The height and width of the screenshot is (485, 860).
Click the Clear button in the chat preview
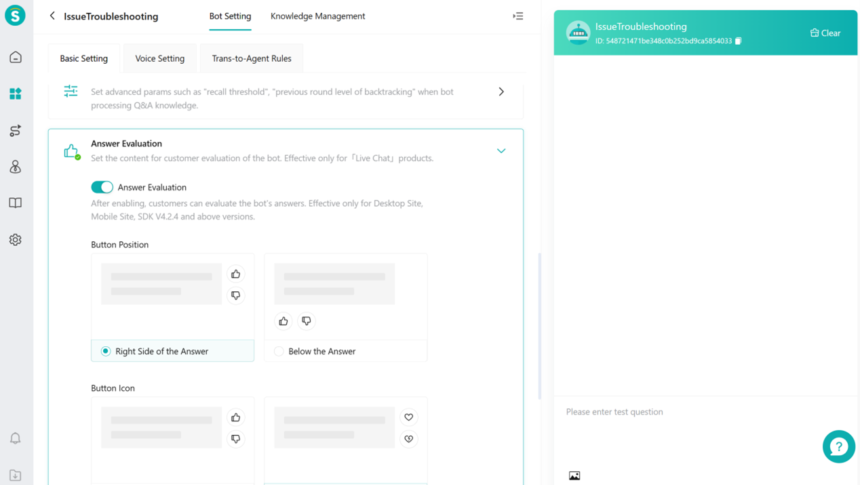pos(825,32)
